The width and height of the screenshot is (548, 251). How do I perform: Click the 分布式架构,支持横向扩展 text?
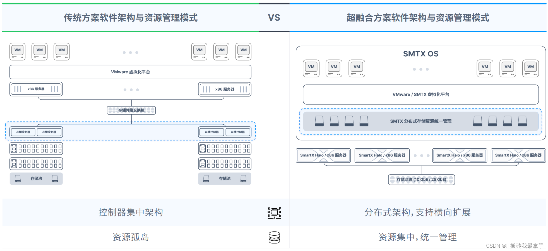click(x=417, y=213)
